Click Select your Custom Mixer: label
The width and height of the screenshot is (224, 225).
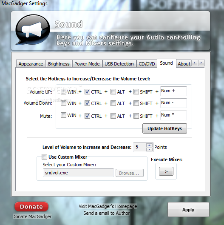click(x=69, y=165)
